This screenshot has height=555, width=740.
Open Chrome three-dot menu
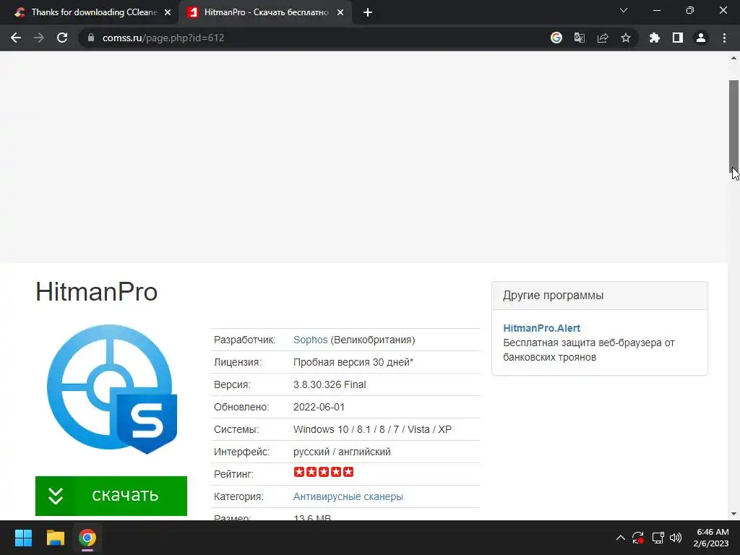(724, 38)
